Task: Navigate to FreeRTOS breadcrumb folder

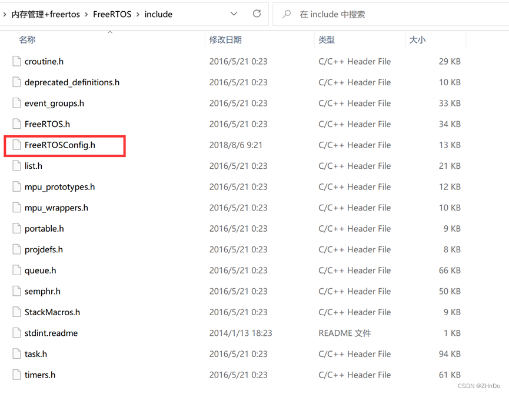Action: [112, 14]
